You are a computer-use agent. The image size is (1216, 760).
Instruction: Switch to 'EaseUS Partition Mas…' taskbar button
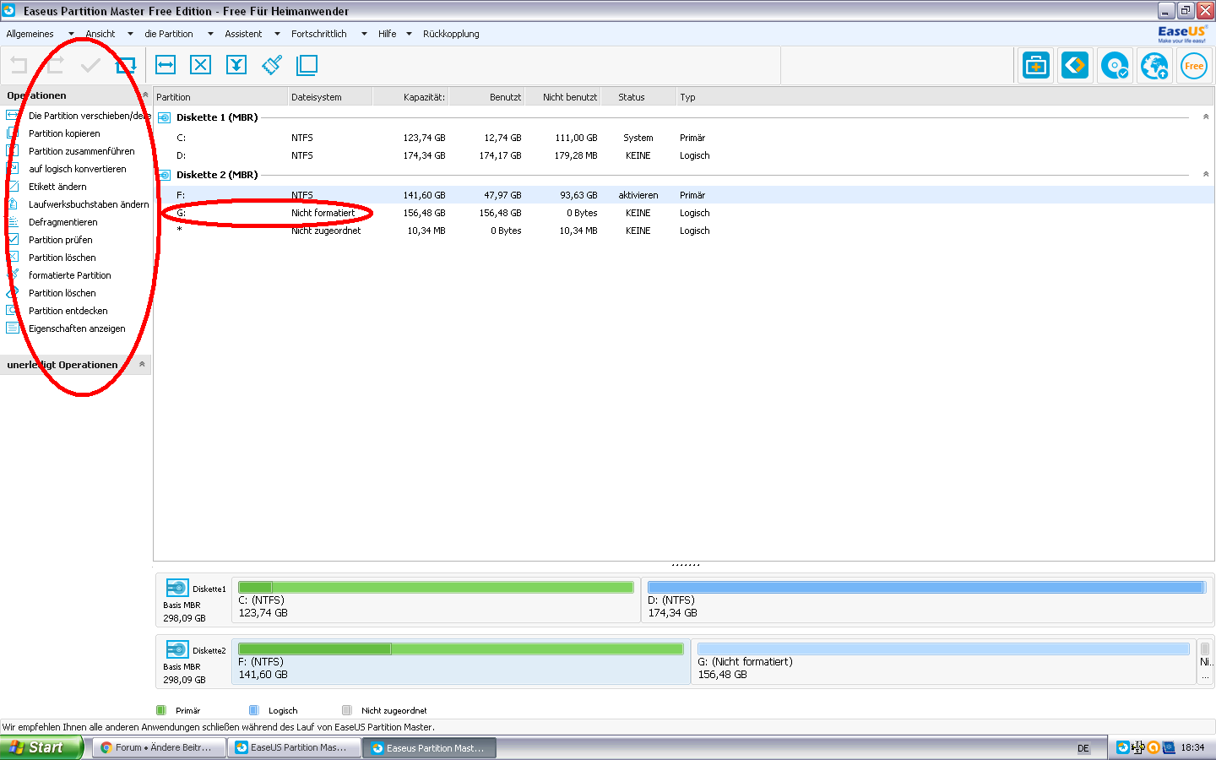[x=294, y=747]
